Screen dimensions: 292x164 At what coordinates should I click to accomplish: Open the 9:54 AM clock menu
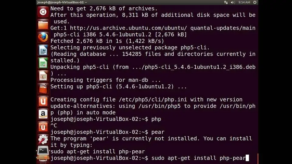(244, 2)
